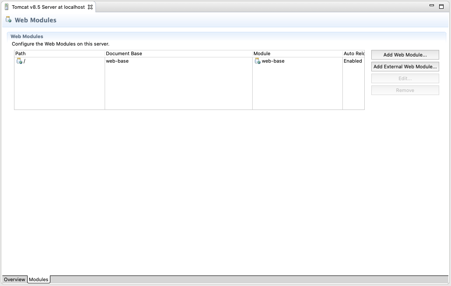Select the Modules tab at the bottom

(39, 279)
